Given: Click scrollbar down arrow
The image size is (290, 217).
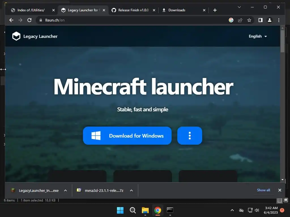Looking at the screenshot, I should 282,179.
